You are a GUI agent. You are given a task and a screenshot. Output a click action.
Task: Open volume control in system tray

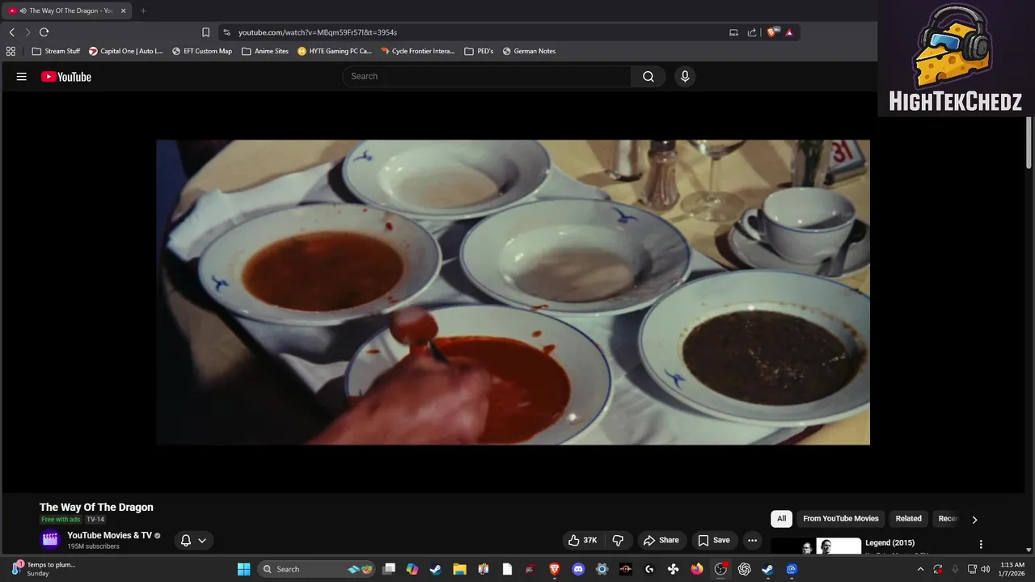[985, 569]
